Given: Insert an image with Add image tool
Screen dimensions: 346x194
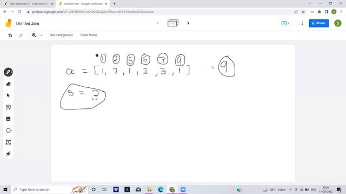Looking at the screenshot, I should (8, 119).
